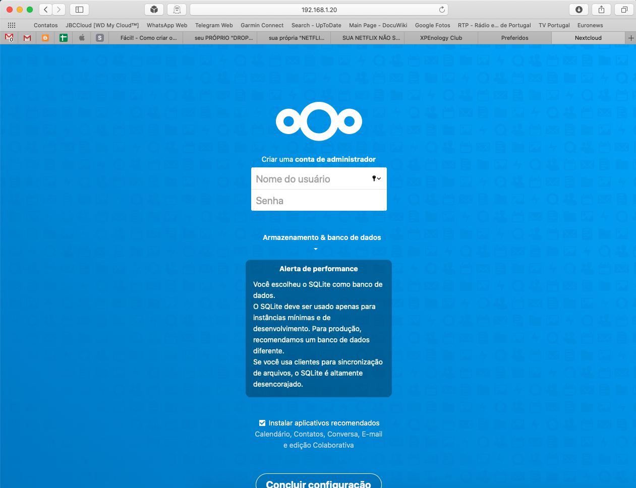Switch to the XPEnology Club tab
Image resolution: width=636 pixels, height=488 pixels.
(x=441, y=38)
